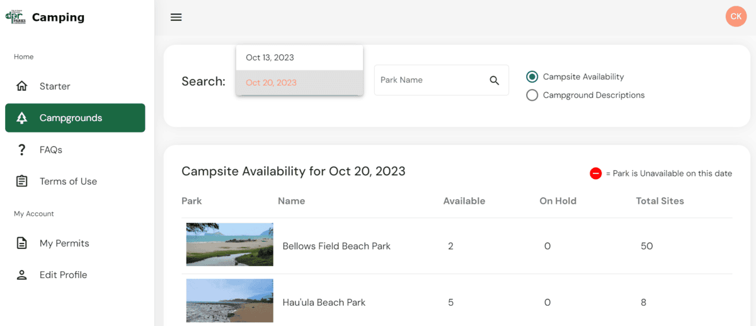
Task: Click Bellows available value 2
Action: click(x=451, y=246)
